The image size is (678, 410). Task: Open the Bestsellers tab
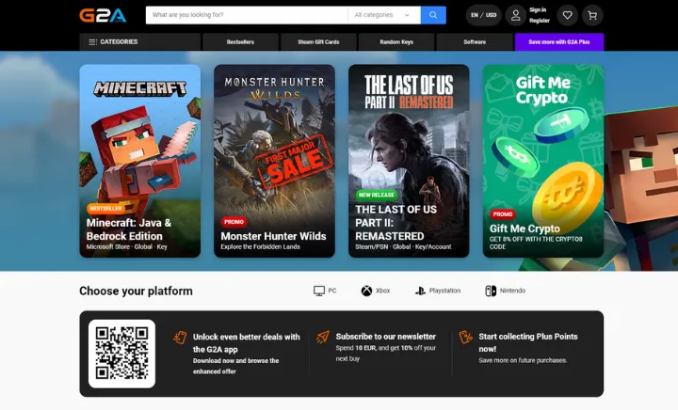(240, 42)
